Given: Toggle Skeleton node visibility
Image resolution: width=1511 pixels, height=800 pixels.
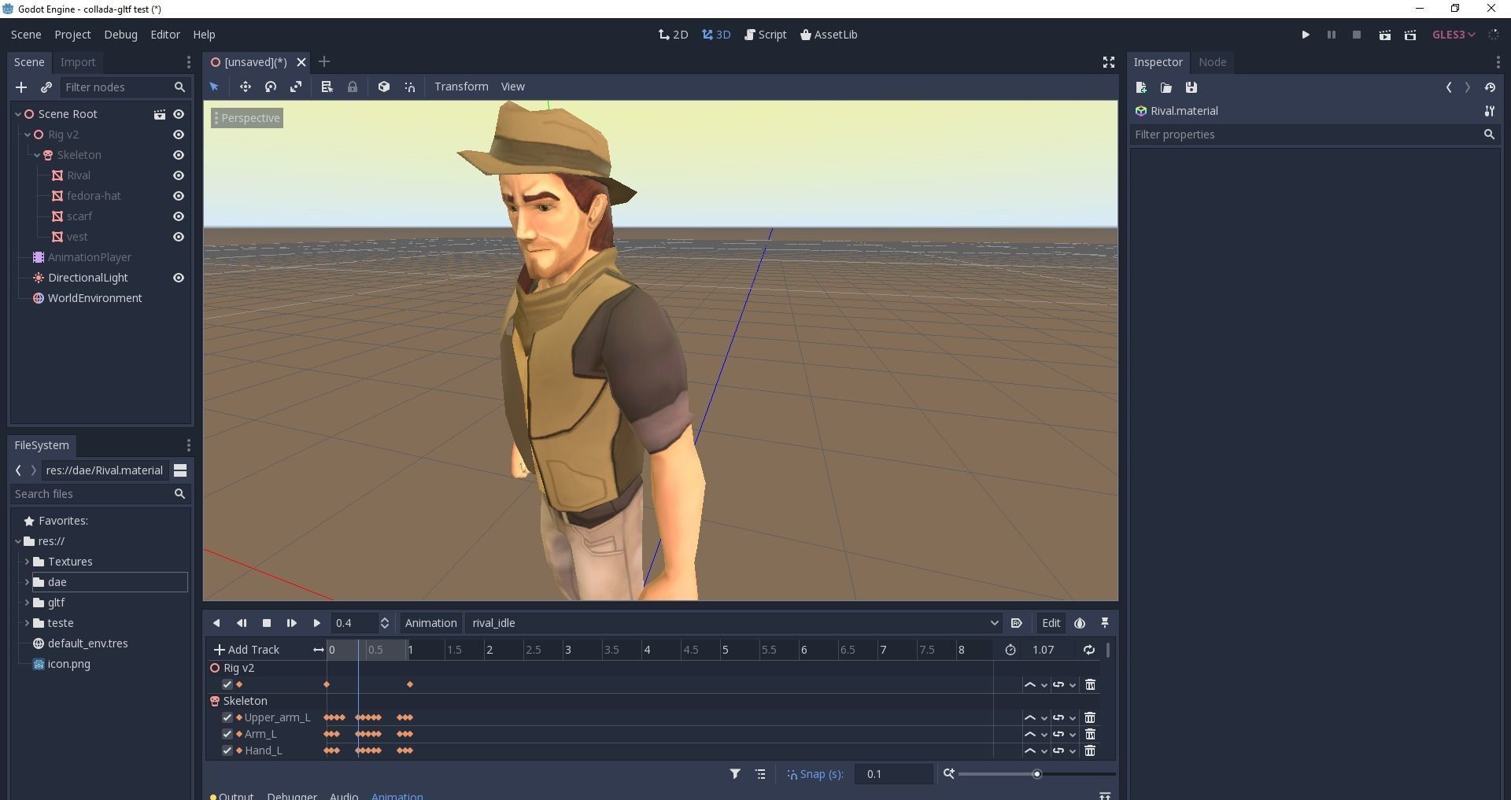Looking at the screenshot, I should pyautogui.click(x=179, y=155).
